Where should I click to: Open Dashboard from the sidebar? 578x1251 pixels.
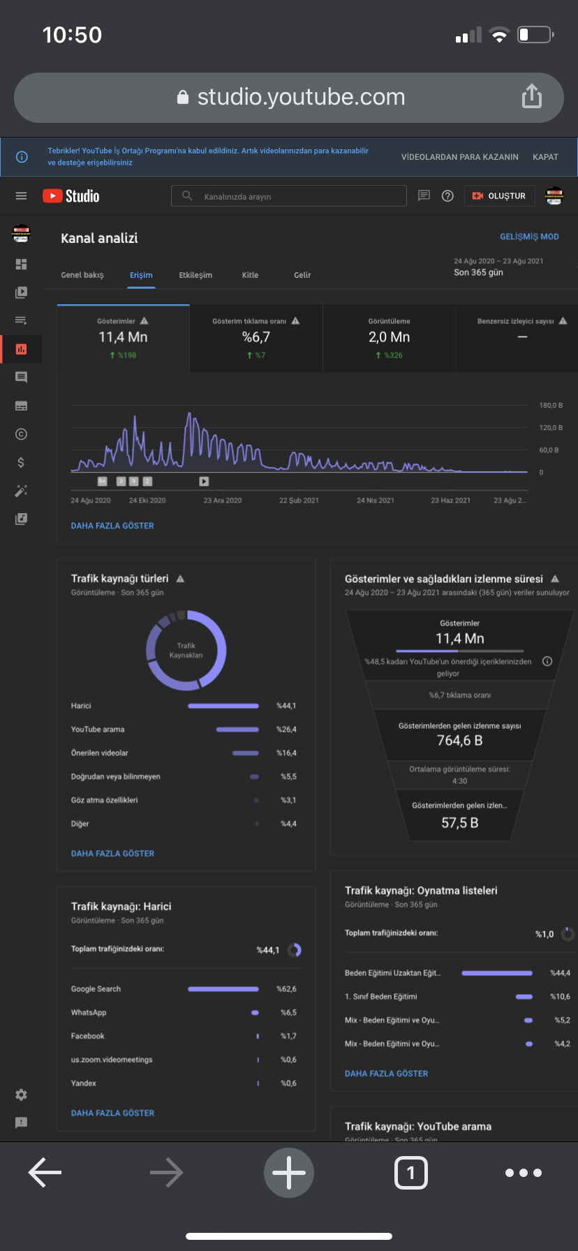[x=21, y=264]
